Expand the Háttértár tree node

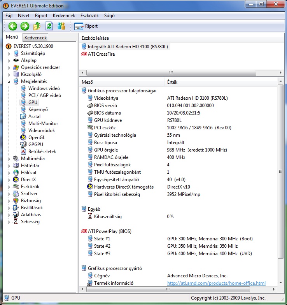9,166
